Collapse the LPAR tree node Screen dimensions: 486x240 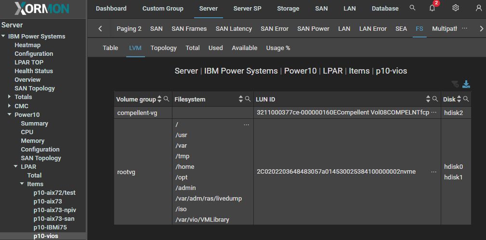click(x=16, y=166)
